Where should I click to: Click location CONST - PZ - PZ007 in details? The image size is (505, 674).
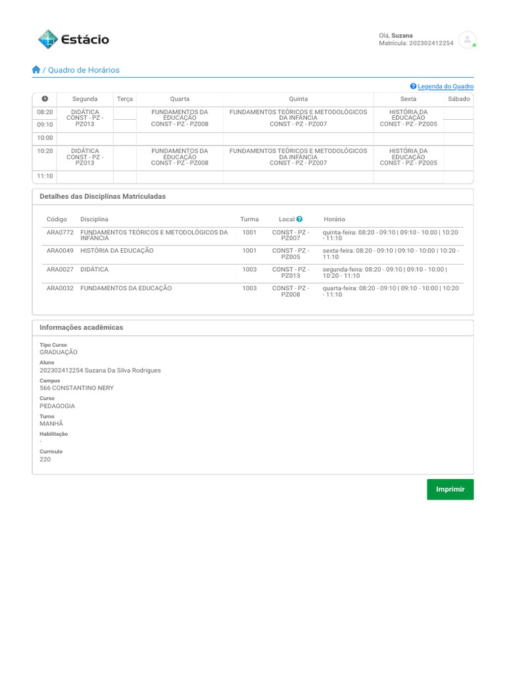pyautogui.click(x=291, y=235)
